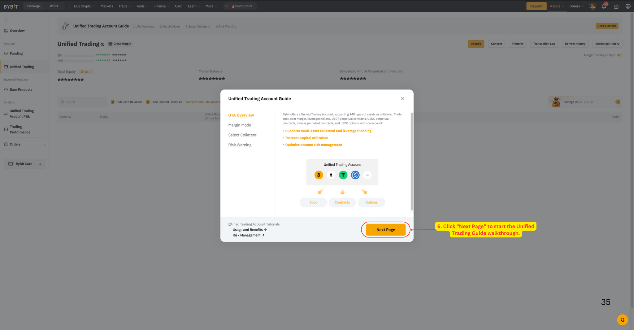Expand the Learn dropdown menu
The image size is (634, 330).
[194, 6]
